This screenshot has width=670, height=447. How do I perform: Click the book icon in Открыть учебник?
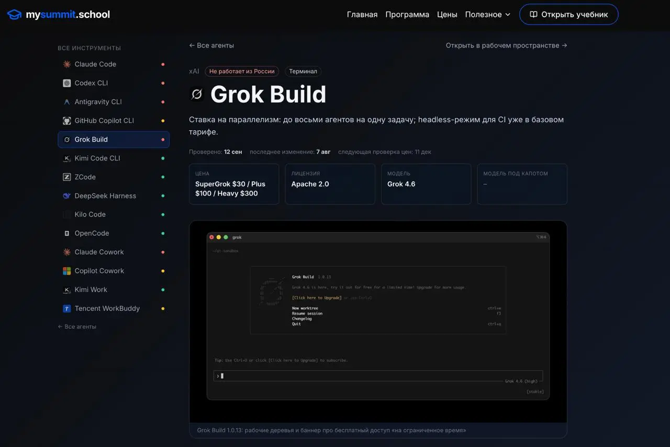coord(533,15)
